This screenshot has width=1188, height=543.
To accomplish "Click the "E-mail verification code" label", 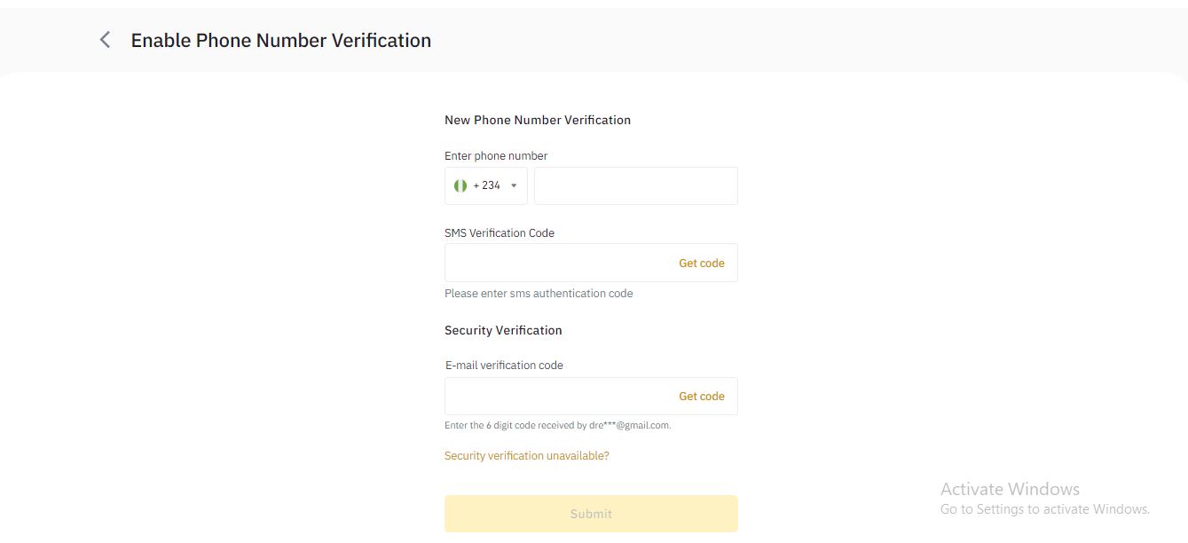I will tap(504, 366).
